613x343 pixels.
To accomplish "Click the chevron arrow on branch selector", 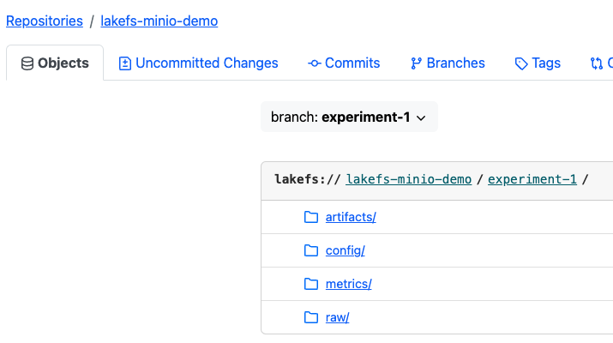I will 421,118.
